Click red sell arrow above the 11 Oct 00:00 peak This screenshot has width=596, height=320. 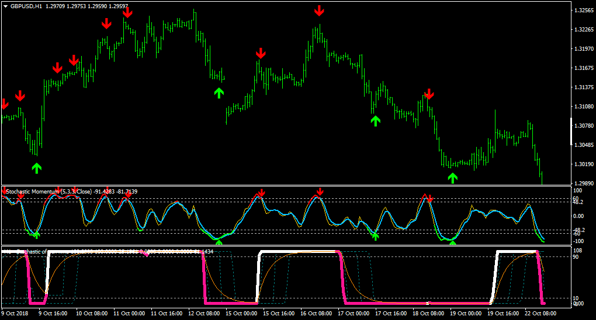[x=127, y=12]
